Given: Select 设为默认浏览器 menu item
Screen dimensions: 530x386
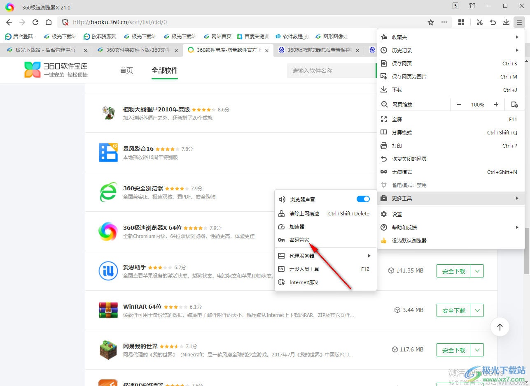Looking at the screenshot, I should pyautogui.click(x=451, y=240).
